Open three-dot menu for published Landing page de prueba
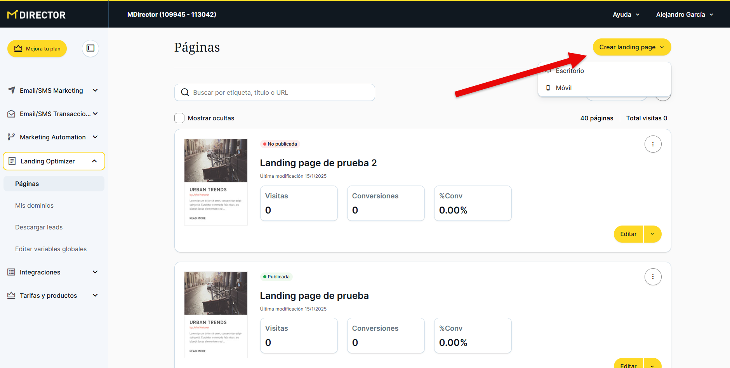 (653, 277)
